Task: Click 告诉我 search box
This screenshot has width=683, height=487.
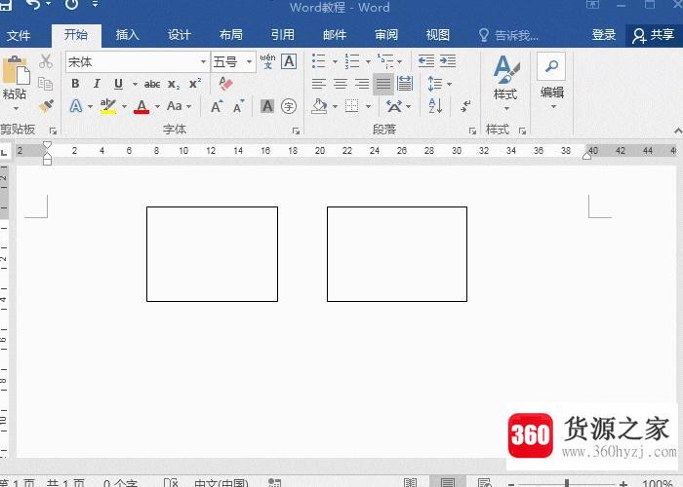Action: (x=508, y=35)
